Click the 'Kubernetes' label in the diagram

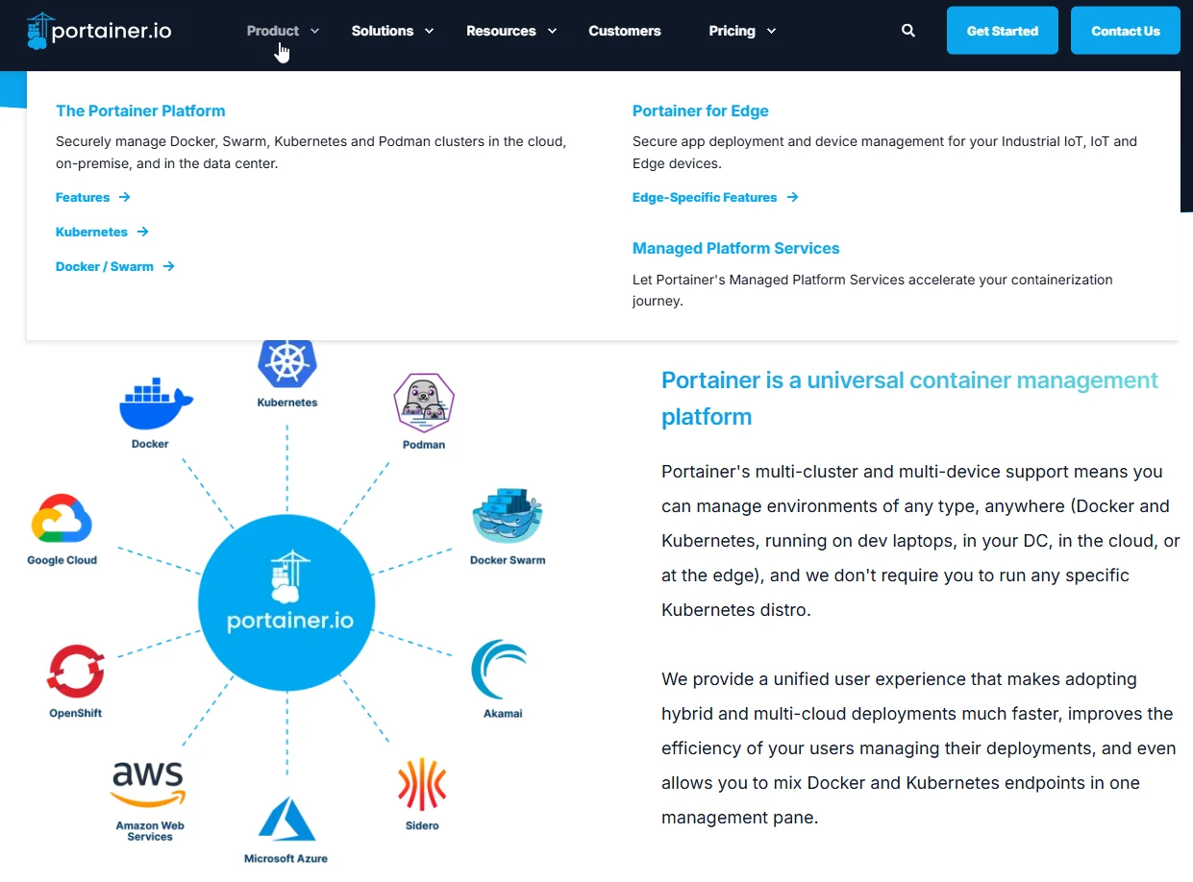[x=287, y=403]
